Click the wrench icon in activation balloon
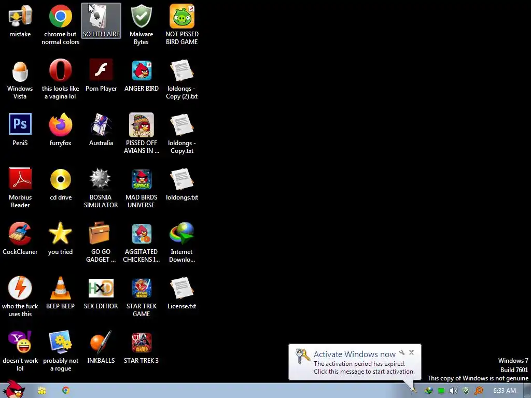The height and width of the screenshot is (398, 531). click(x=402, y=352)
